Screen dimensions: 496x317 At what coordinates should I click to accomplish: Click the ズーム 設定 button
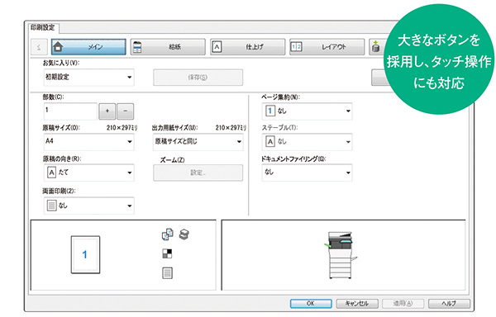click(x=198, y=173)
